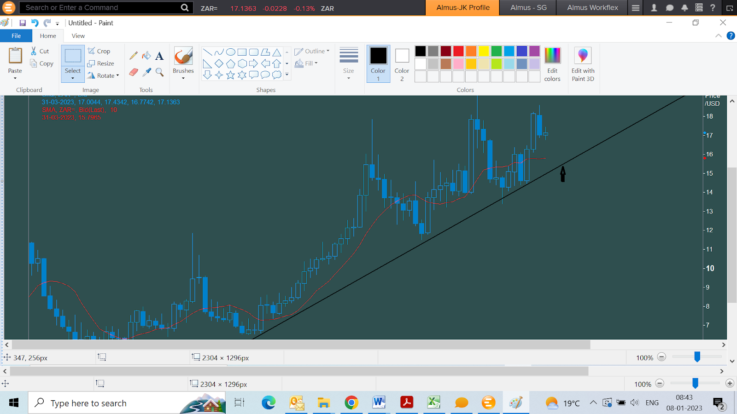
Task: Click the notification bell icon in top bar
Action: point(684,8)
